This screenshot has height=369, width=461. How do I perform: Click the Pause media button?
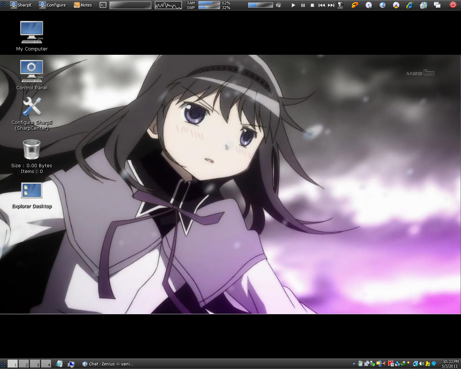pos(303,5)
